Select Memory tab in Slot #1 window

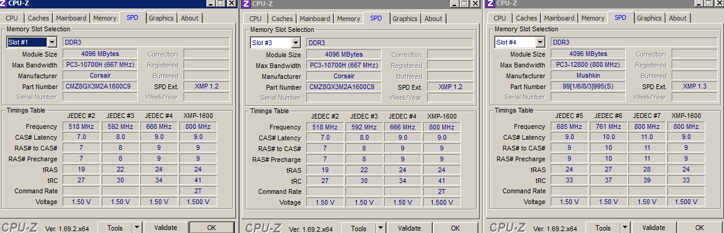[105, 18]
